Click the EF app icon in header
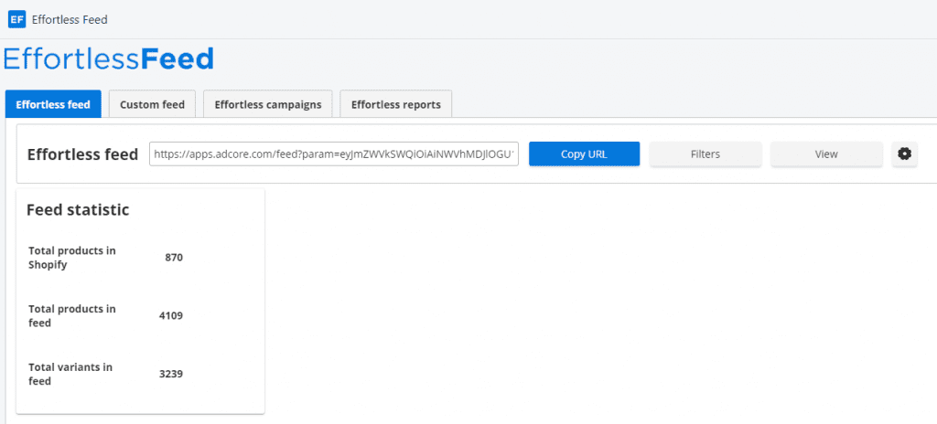 [16, 18]
